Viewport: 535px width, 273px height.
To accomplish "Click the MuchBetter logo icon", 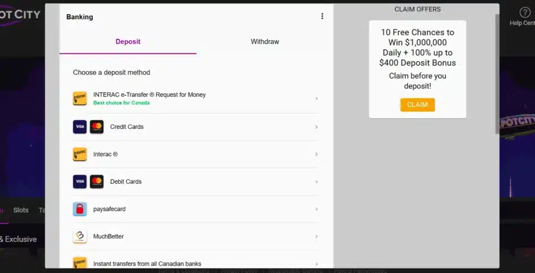I will tap(80, 236).
